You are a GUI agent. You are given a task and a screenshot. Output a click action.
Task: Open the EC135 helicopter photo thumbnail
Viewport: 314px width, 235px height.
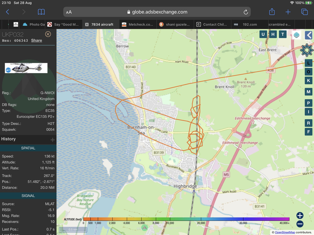[26, 68]
